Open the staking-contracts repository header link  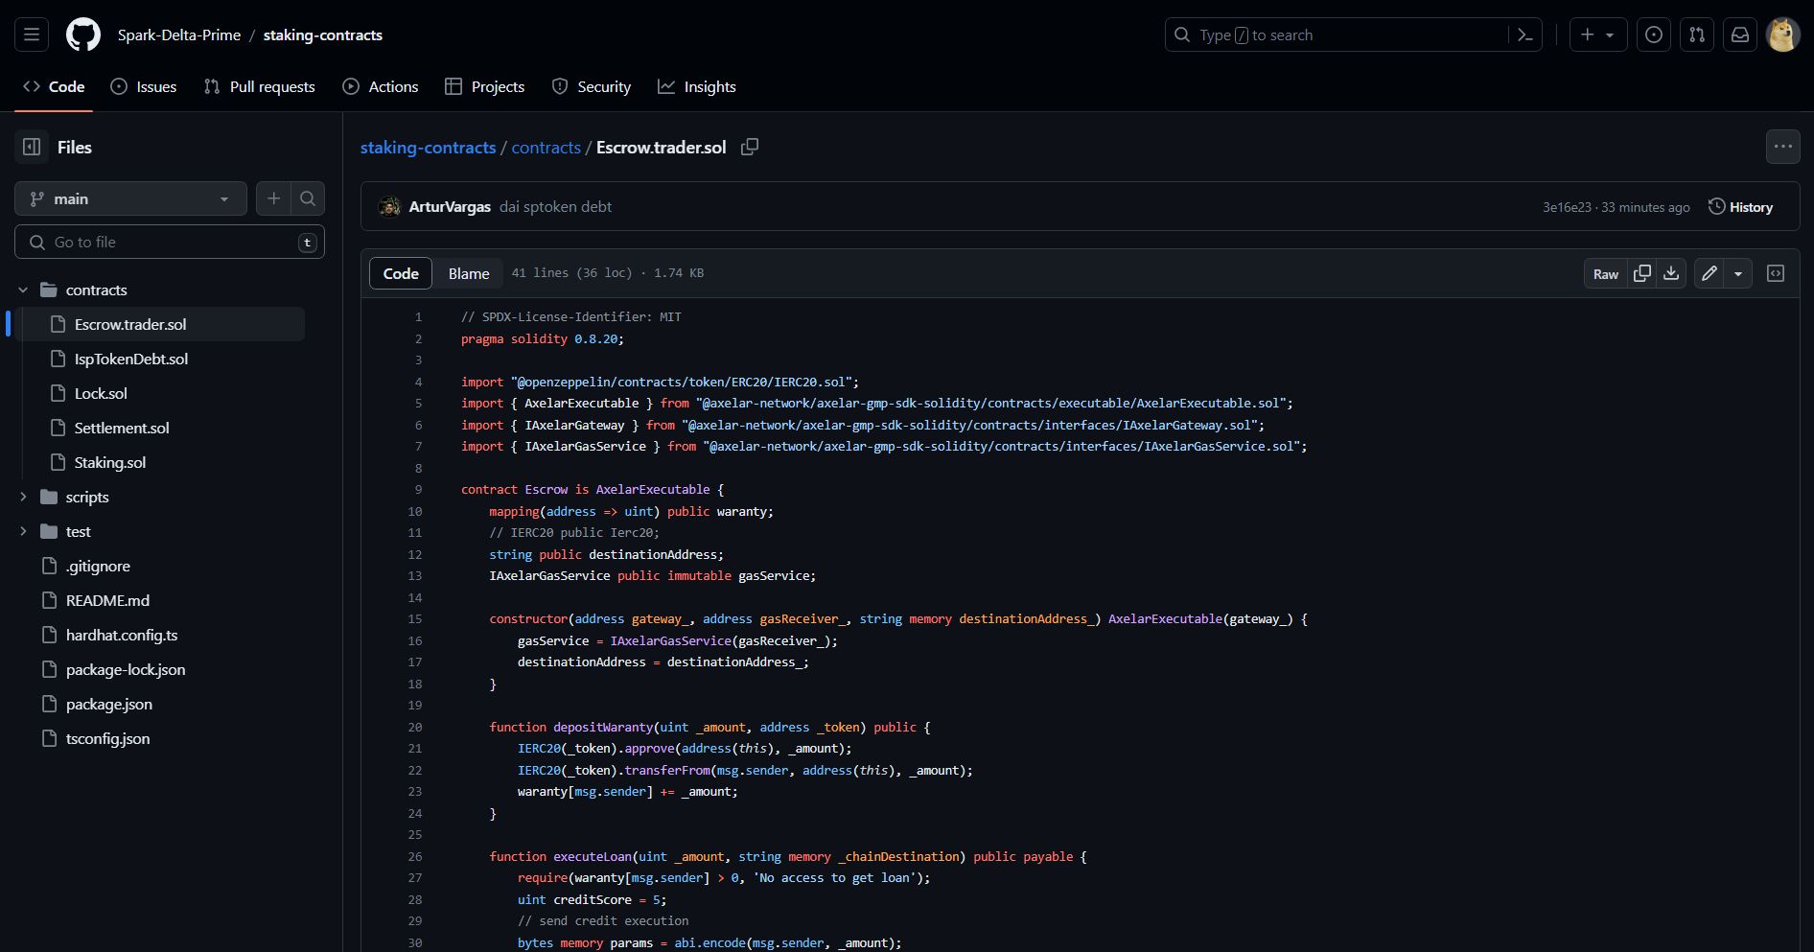(323, 35)
